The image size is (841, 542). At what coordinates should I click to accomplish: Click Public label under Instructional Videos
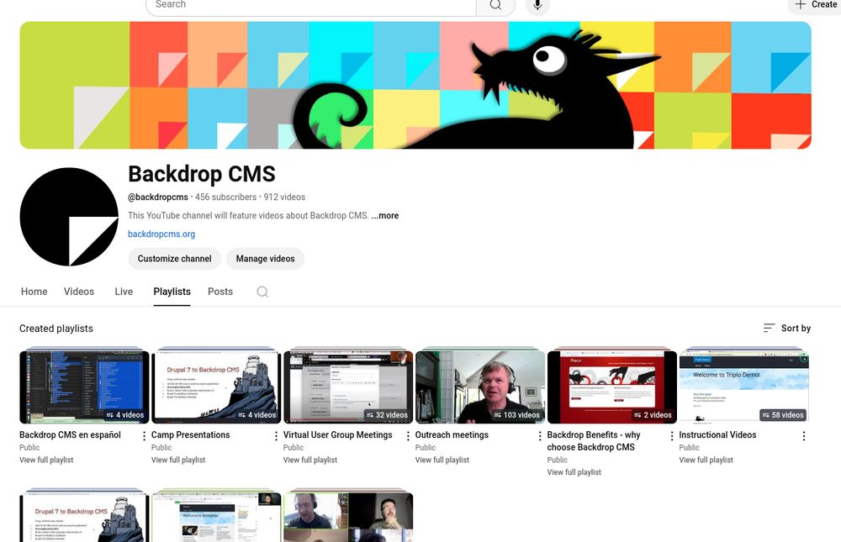tap(690, 448)
